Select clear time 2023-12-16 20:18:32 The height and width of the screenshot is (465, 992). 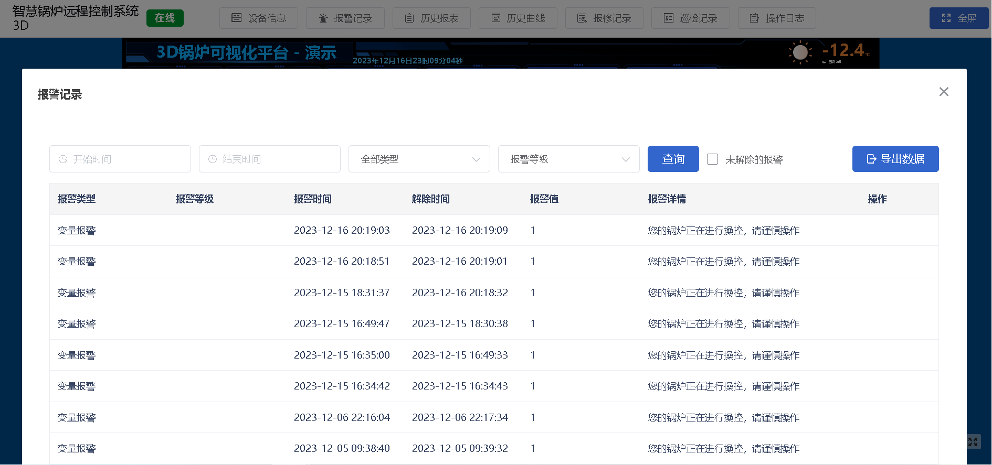tap(460, 293)
